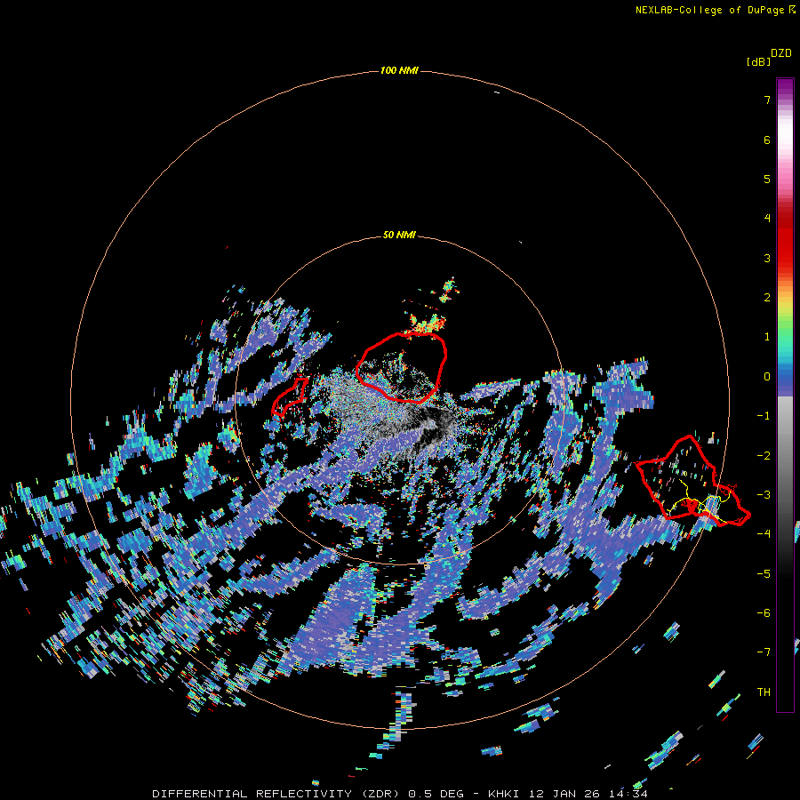Select the -4 value on the color scale
The height and width of the screenshot is (800, 800).
click(764, 533)
